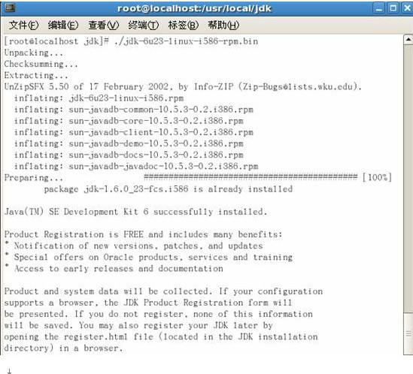Open the 帮助(H) menu
The width and height of the screenshot is (413, 374).
coord(223,26)
